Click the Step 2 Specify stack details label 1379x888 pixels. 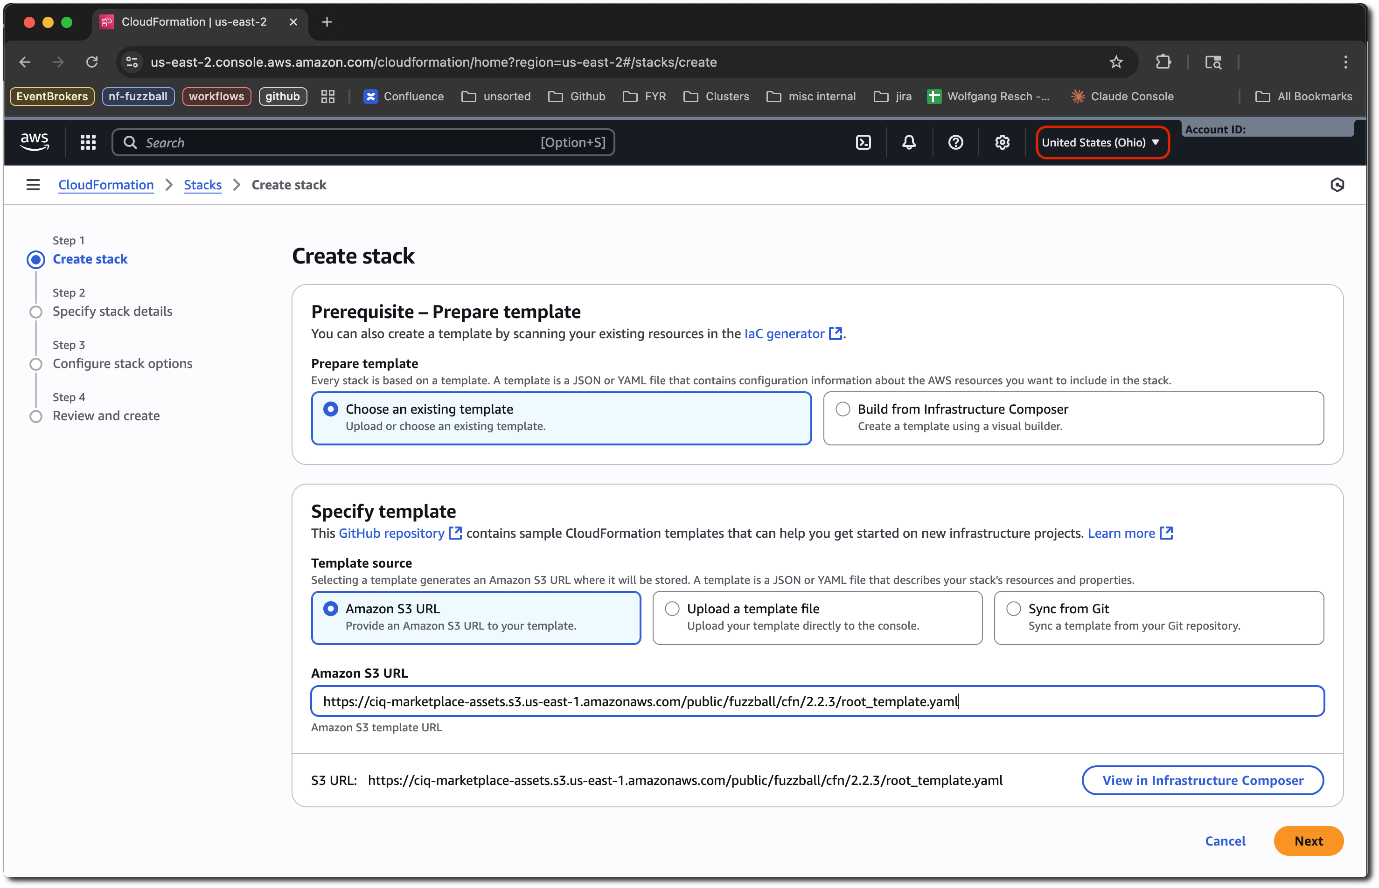point(112,312)
